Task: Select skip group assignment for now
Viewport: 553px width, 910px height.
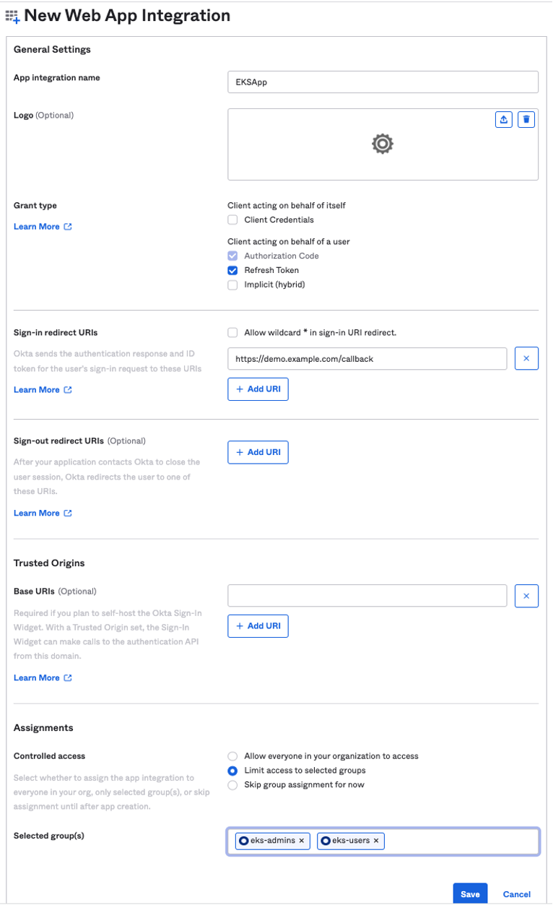Action: [232, 785]
